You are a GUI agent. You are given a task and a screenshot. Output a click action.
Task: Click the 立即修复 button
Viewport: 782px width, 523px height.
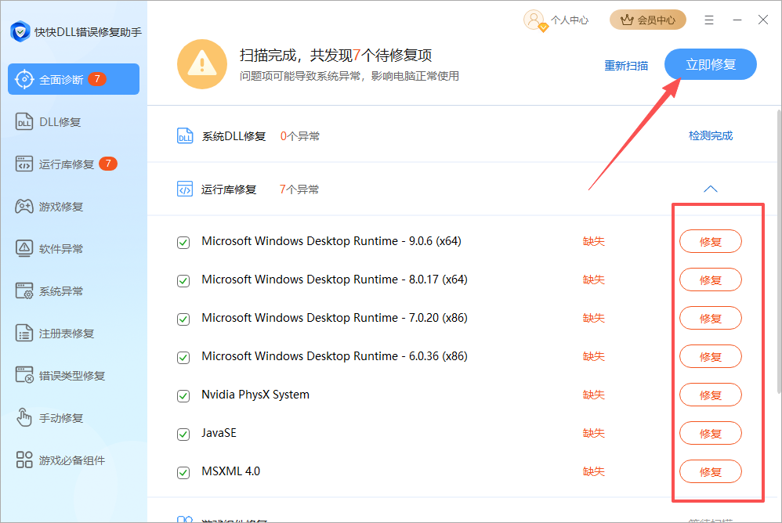(x=710, y=64)
